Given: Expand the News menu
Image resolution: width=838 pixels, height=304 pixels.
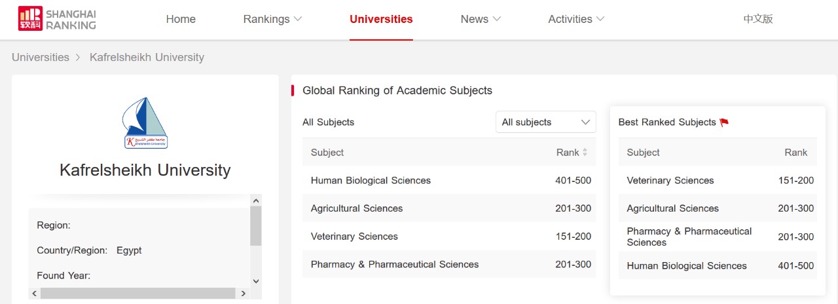Looking at the screenshot, I should coord(481,19).
